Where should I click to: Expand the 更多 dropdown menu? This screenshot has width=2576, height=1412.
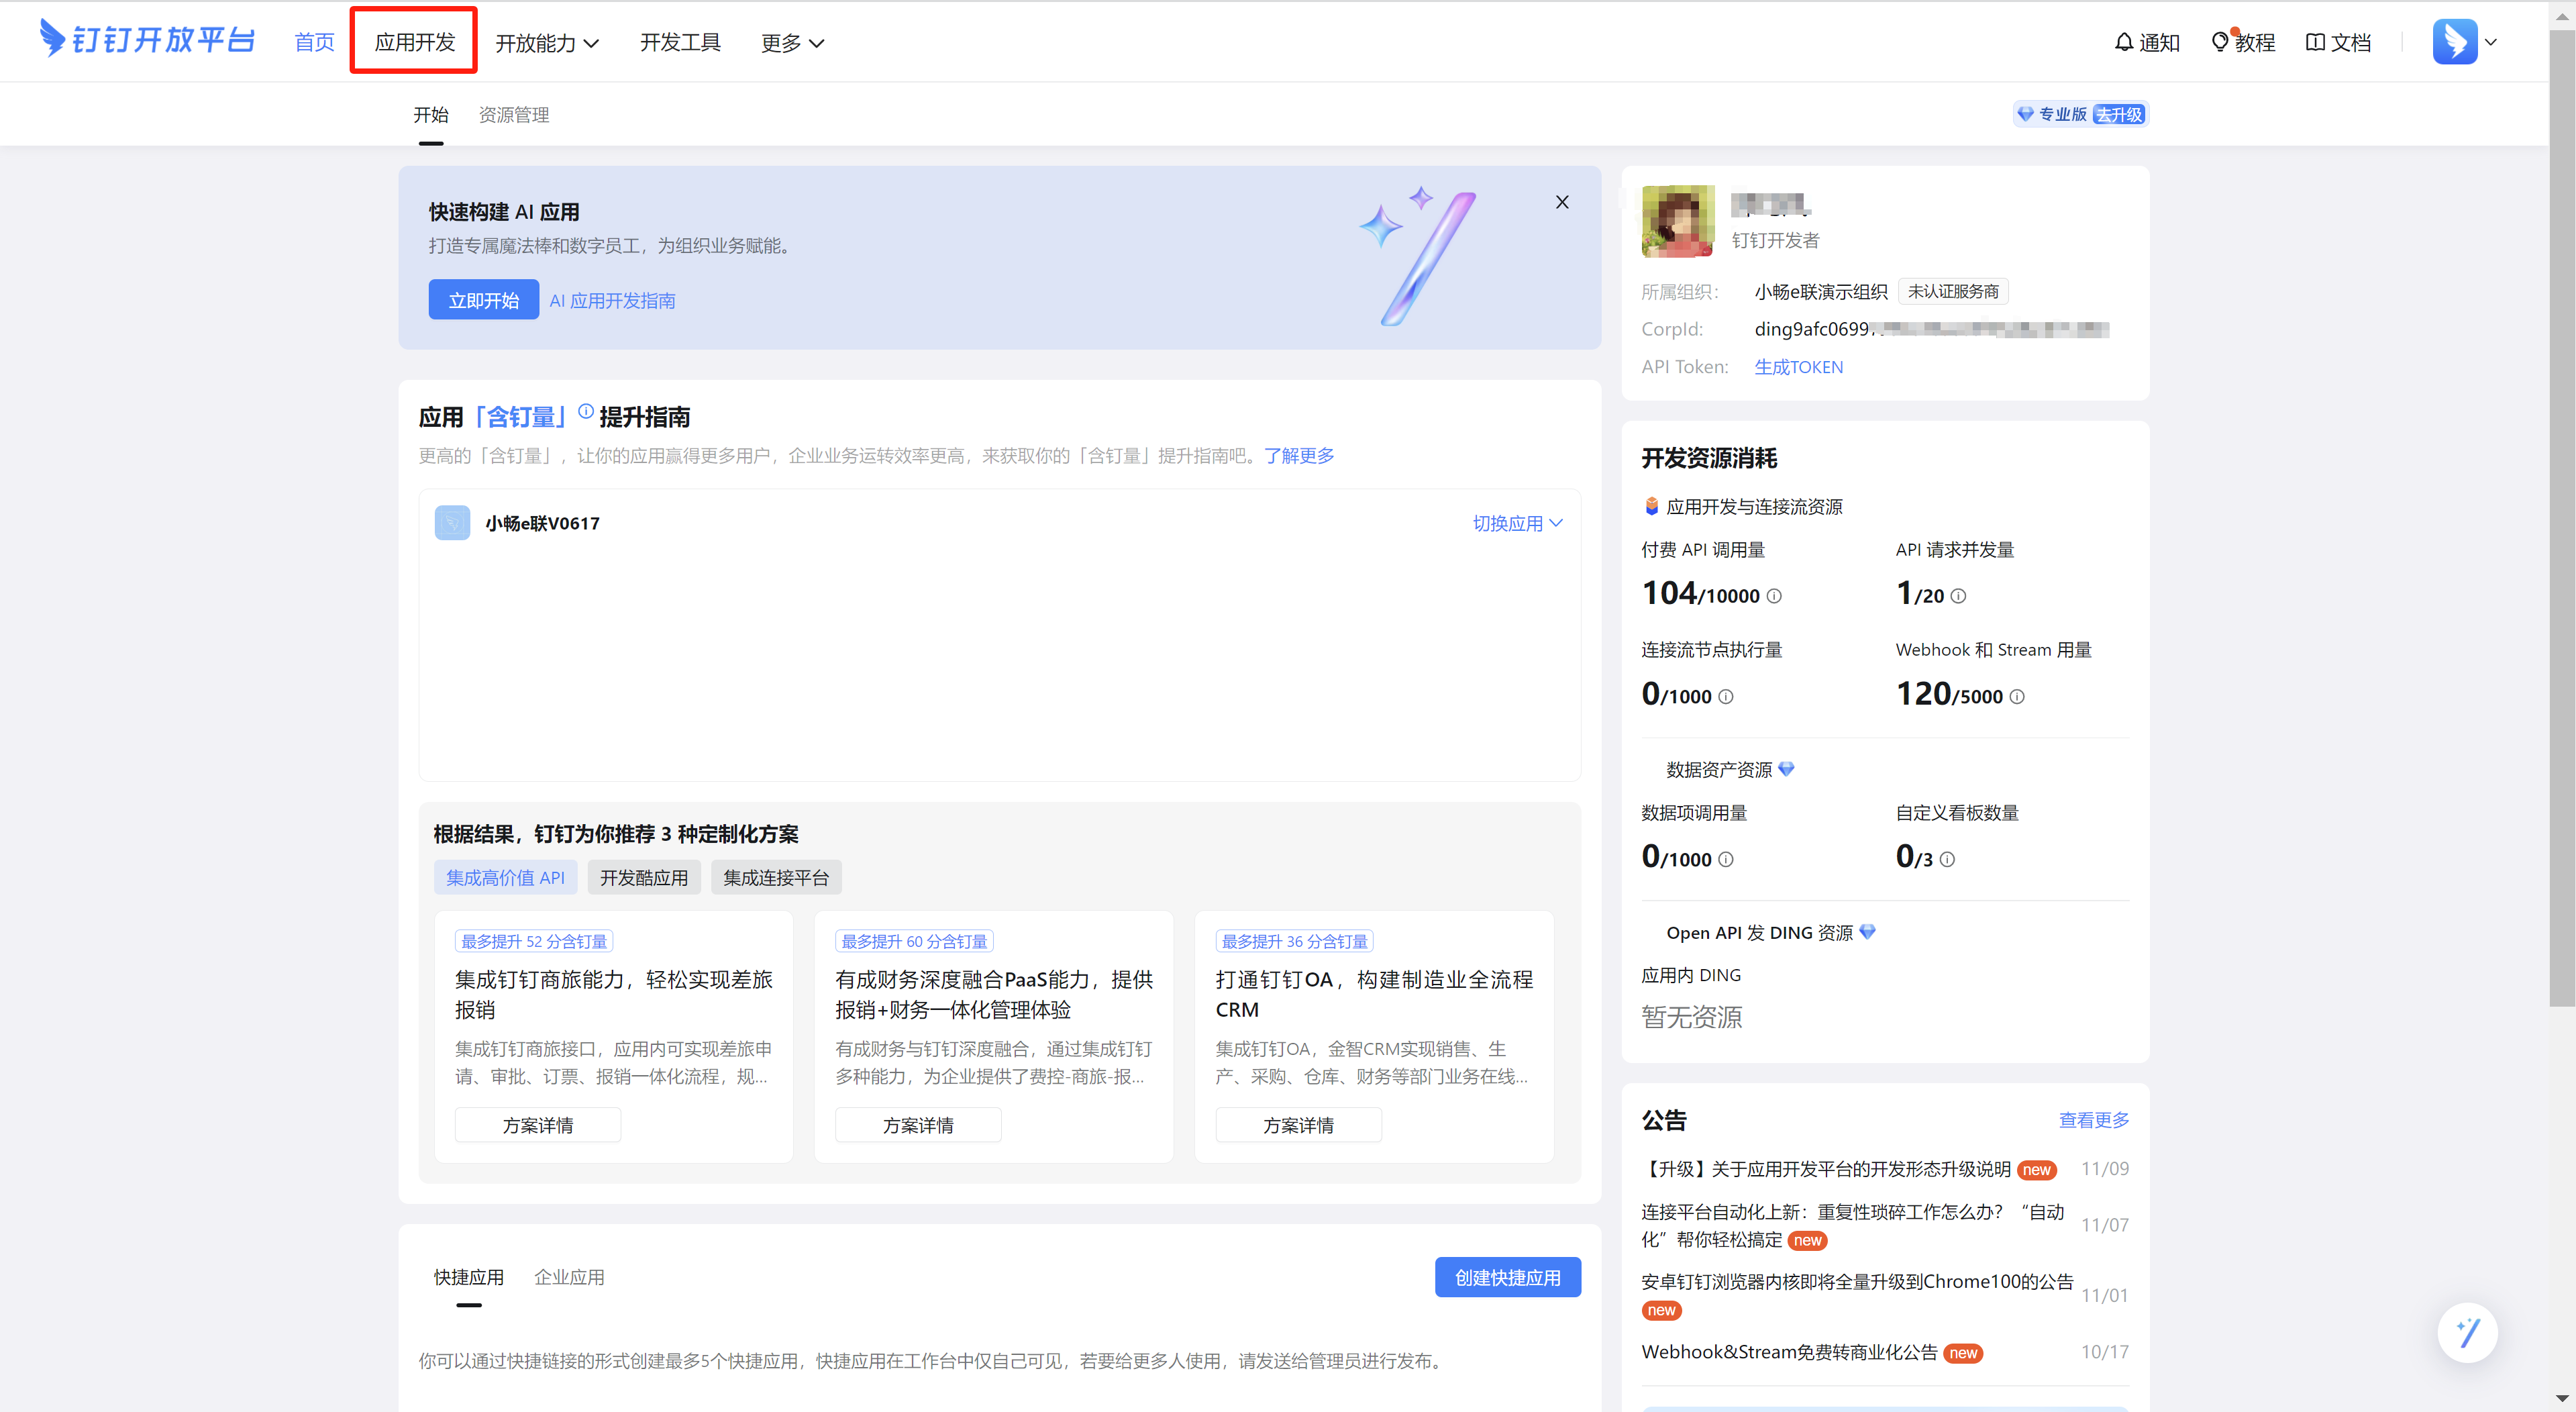792,43
